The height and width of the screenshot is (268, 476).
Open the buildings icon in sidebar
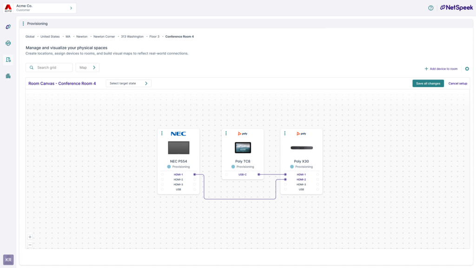point(8,76)
